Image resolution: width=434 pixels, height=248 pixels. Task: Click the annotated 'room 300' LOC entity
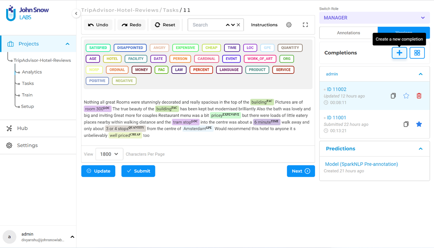(97, 109)
